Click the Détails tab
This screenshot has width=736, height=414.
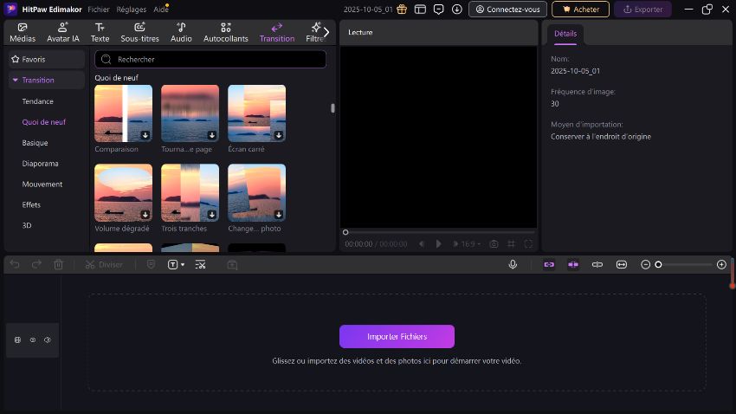click(x=565, y=34)
